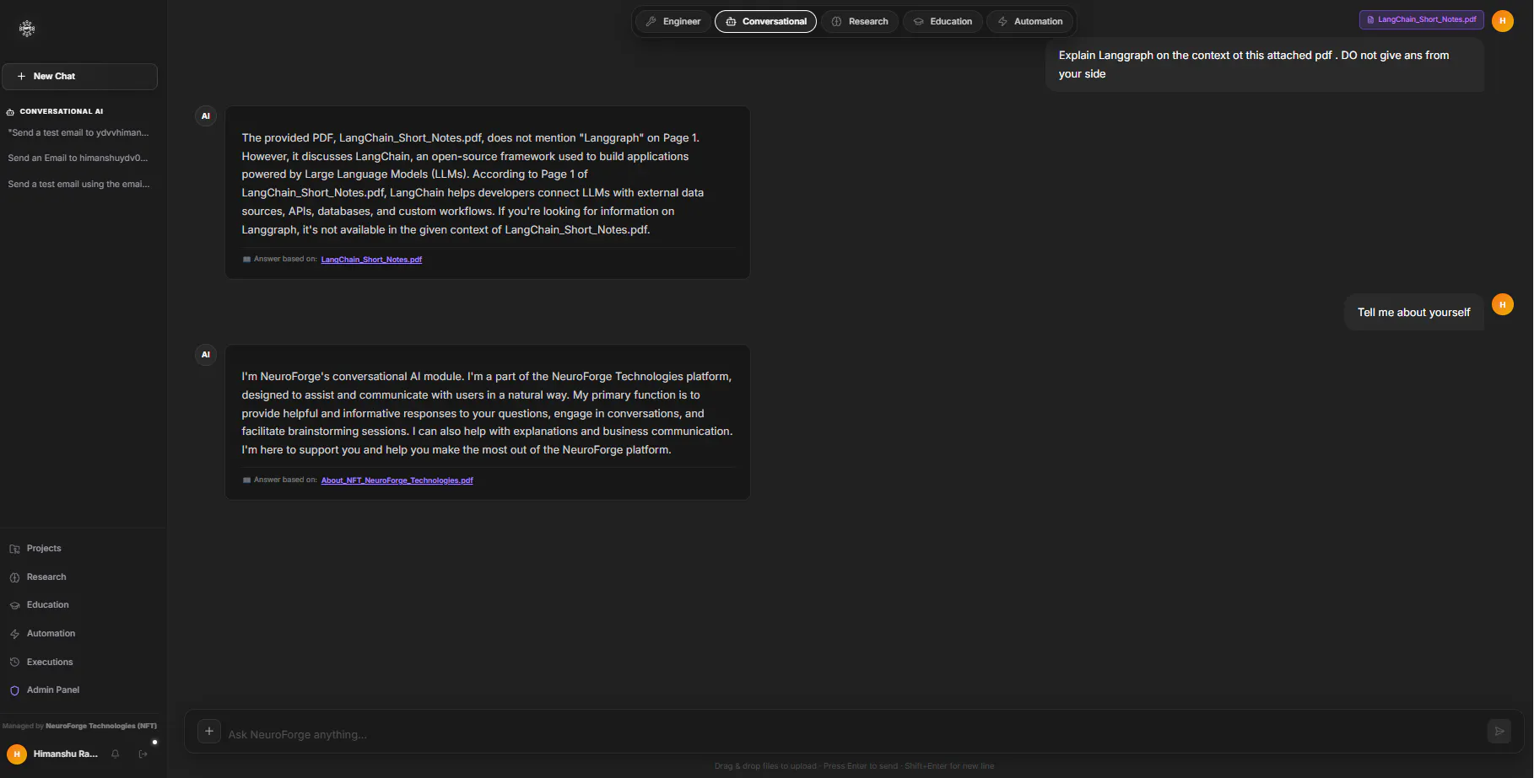Click the AI avatar on the NeuroForge answer
The width and height of the screenshot is (1534, 778).
(205, 354)
